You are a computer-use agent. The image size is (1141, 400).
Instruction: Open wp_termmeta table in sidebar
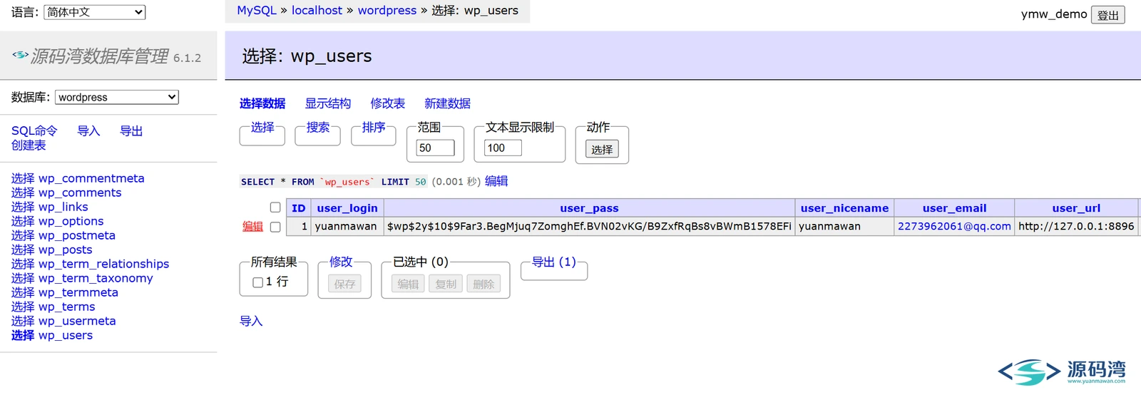(78, 292)
